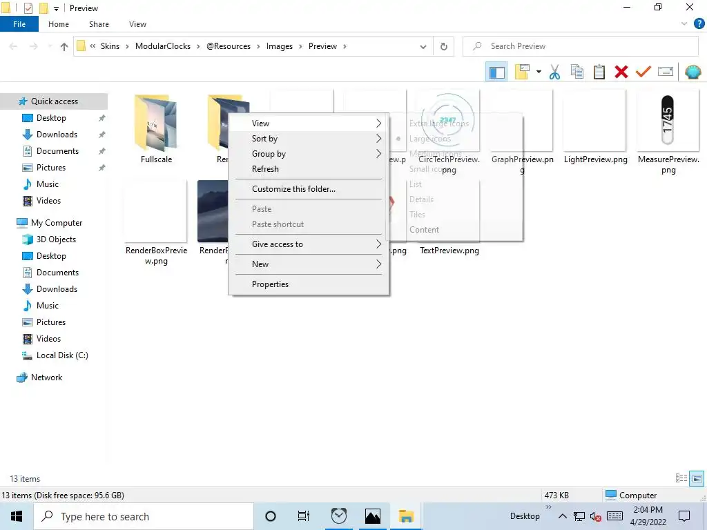The width and height of the screenshot is (707, 530).
Task: Open Music under Quick access
Action: click(48, 184)
